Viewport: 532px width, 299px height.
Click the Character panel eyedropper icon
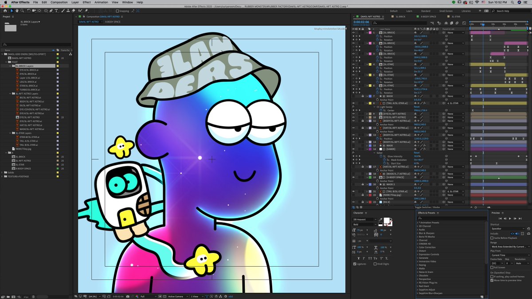tap(380, 220)
